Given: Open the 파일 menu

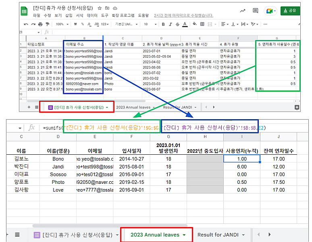Looking at the screenshot, I should [36, 15].
